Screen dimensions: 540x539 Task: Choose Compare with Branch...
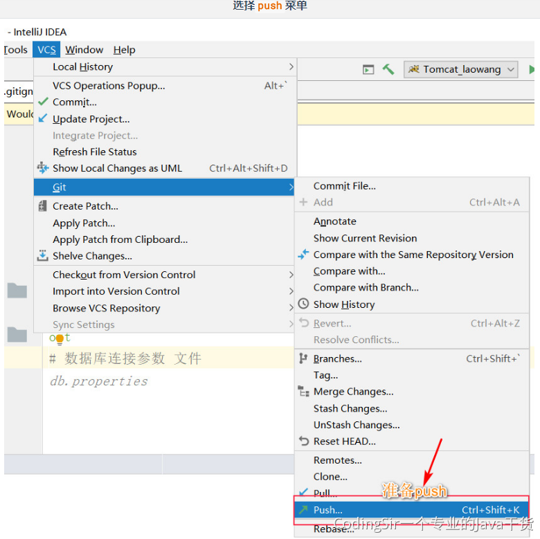[412, 287]
